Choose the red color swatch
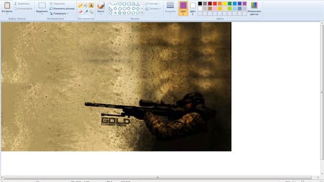The height and width of the screenshot is (182, 324). [215, 4]
